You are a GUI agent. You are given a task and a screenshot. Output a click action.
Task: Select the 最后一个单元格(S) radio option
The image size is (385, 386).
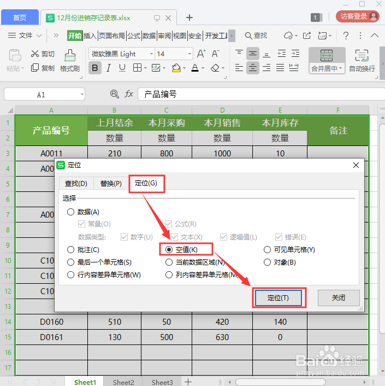point(70,262)
